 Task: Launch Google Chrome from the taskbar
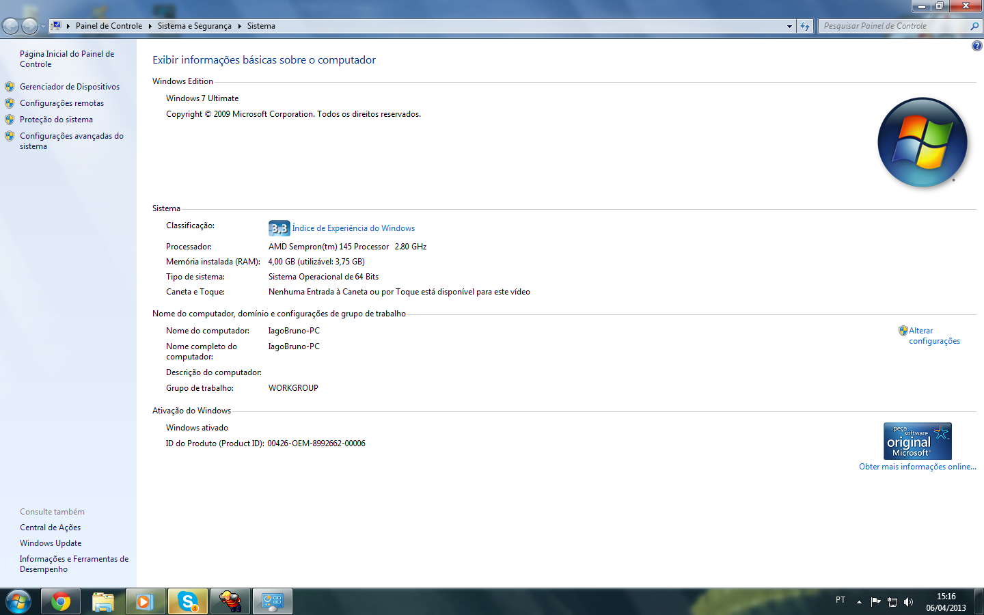click(61, 601)
